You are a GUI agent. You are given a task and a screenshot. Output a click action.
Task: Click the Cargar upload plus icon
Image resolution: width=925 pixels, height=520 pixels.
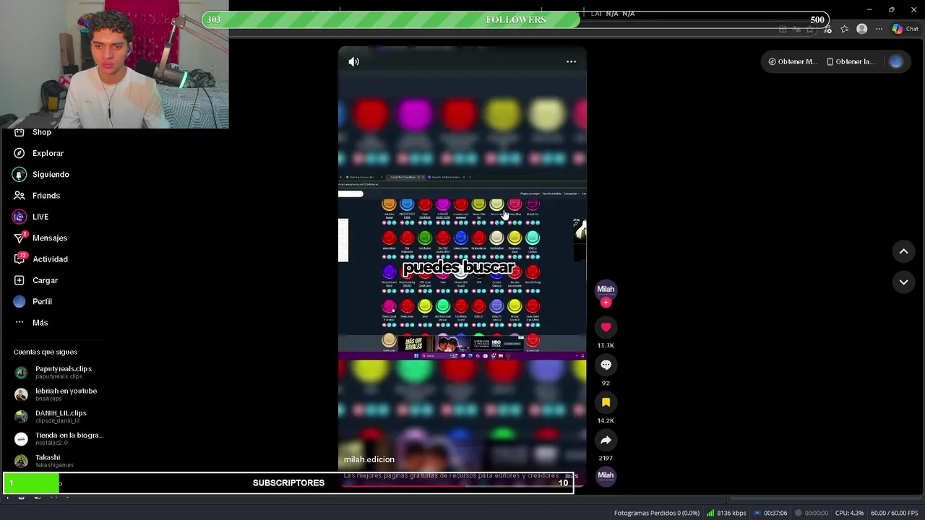click(x=20, y=280)
